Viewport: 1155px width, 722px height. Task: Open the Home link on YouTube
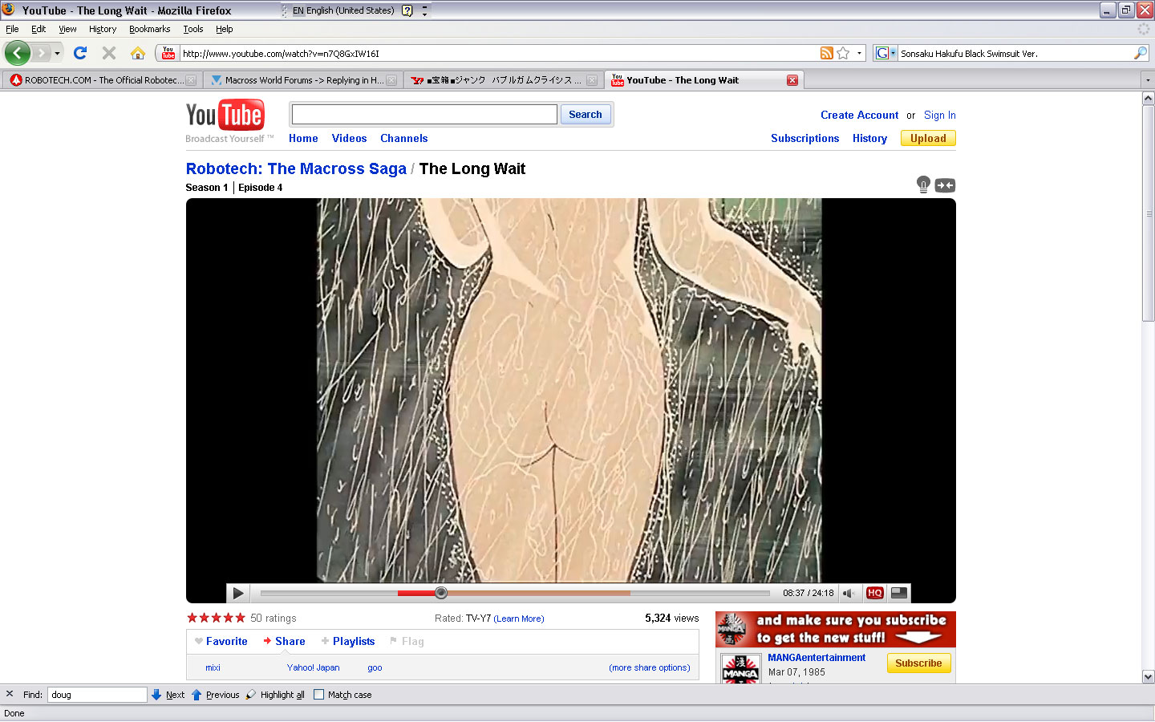(x=303, y=138)
